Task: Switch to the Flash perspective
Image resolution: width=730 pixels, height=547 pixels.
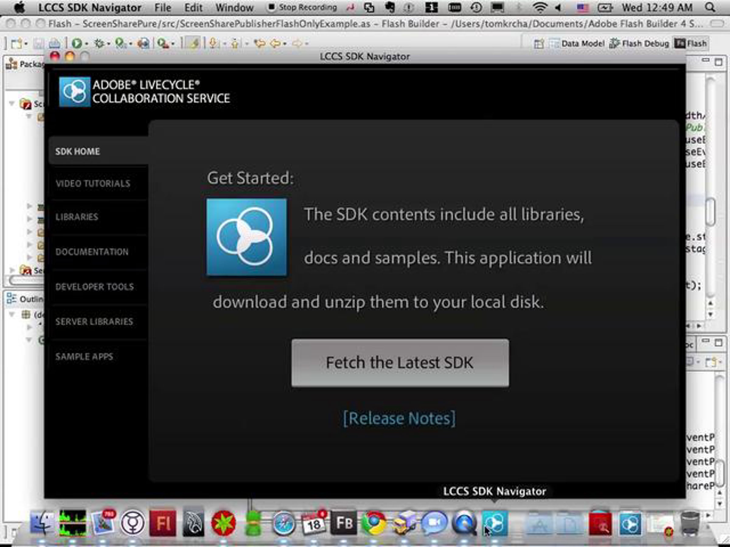Action: [x=691, y=43]
